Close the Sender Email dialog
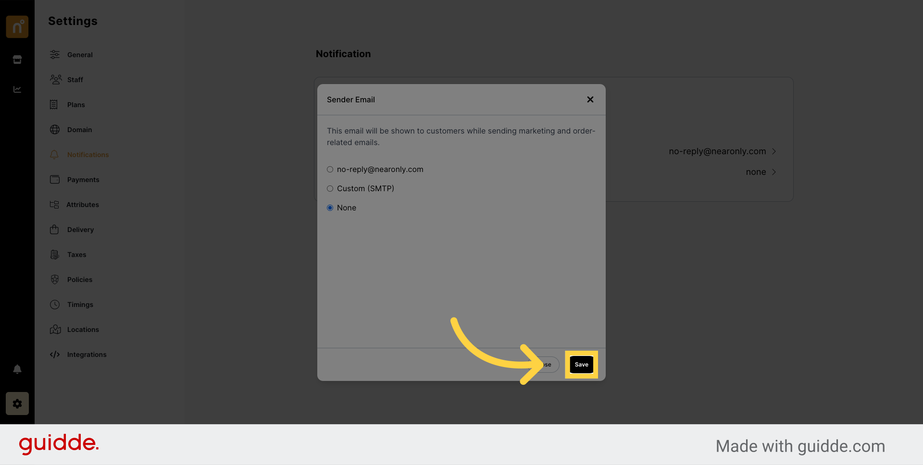The width and height of the screenshot is (923, 465). pos(590,99)
